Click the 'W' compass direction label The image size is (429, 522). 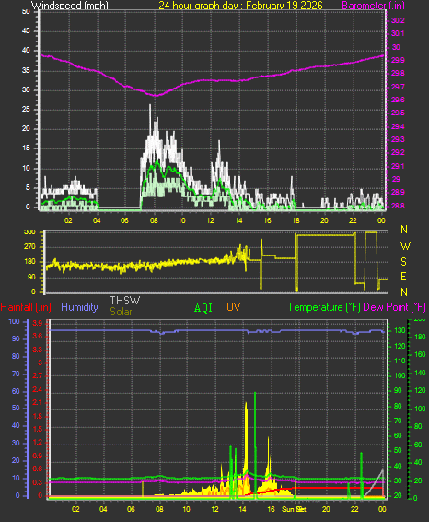[405, 246]
